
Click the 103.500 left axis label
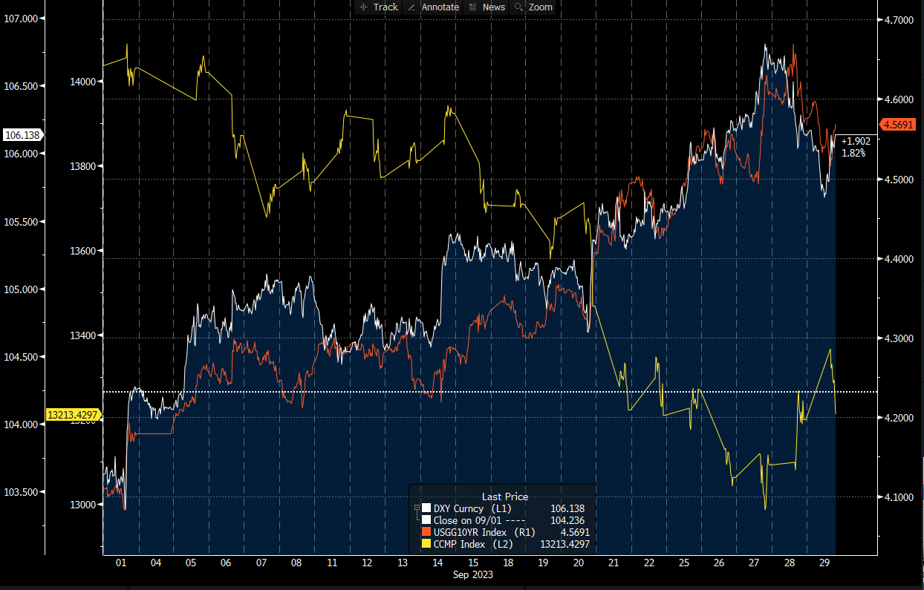coord(21,492)
